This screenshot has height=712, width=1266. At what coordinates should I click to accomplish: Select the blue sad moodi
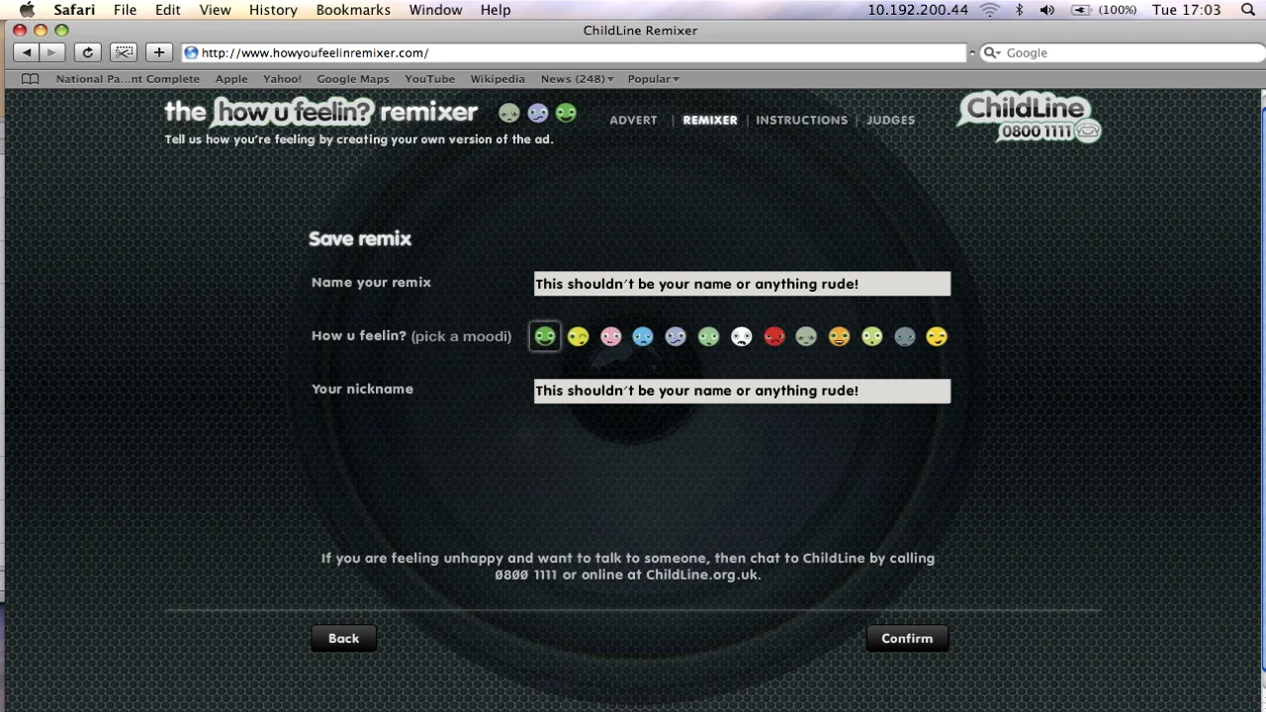coord(643,337)
